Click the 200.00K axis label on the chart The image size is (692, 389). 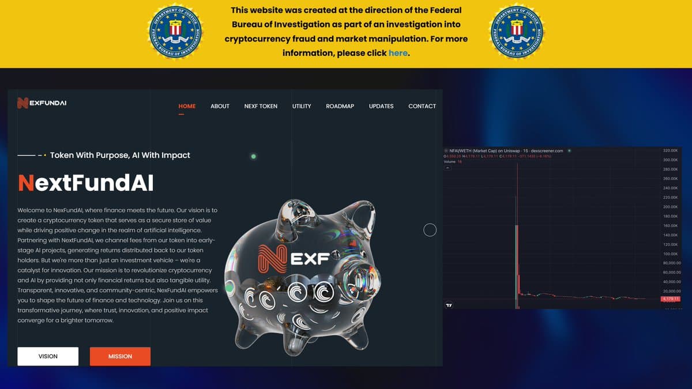tap(670, 206)
